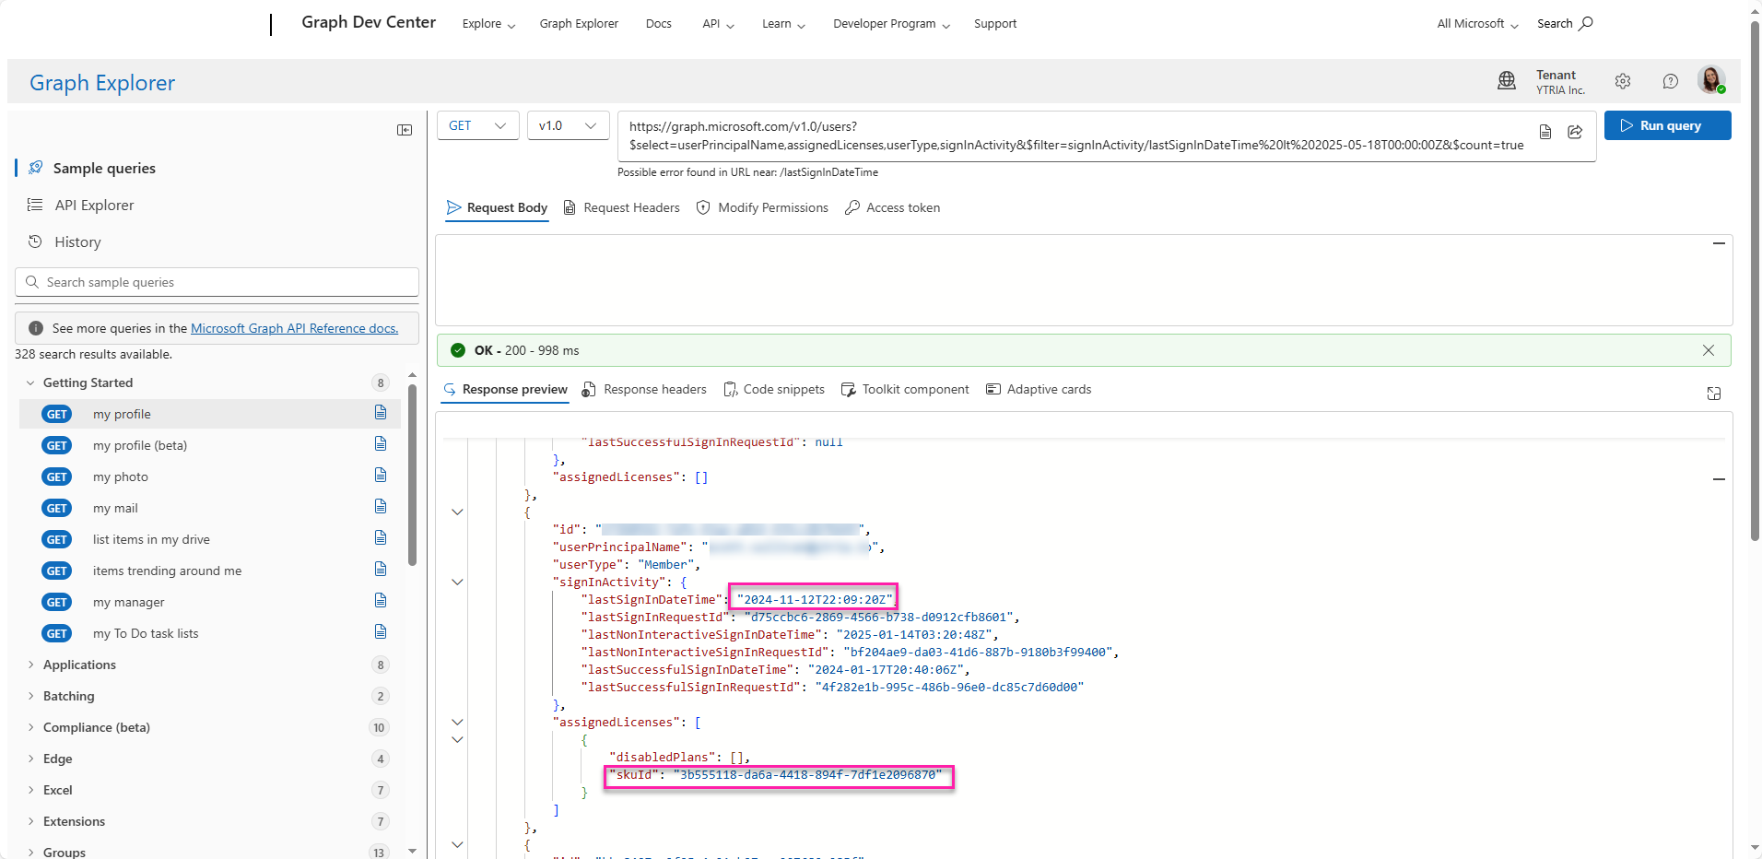The width and height of the screenshot is (1762, 859).
Task: Open docs icon for 'my photo' query
Action: pos(381,476)
